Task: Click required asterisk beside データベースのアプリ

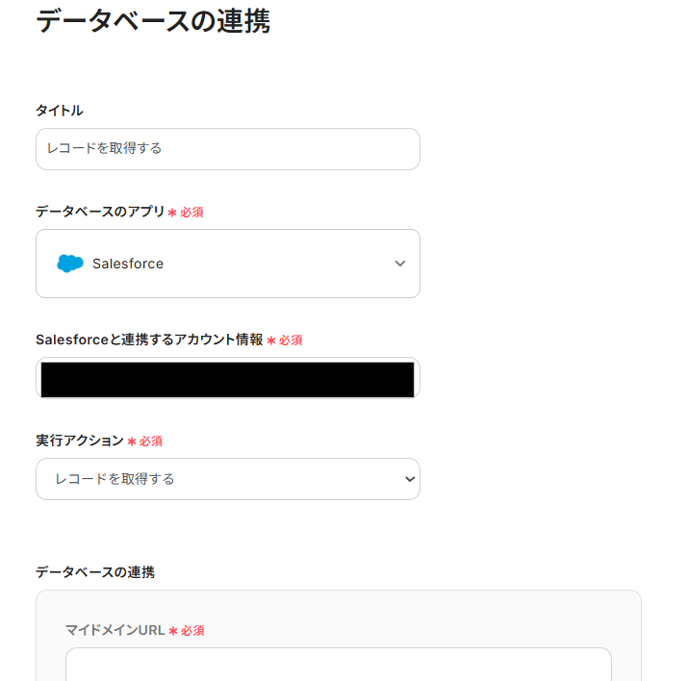Action: (x=172, y=213)
